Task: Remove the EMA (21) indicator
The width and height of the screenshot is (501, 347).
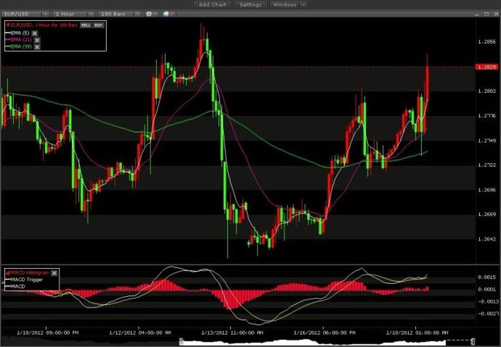Action: [x=37, y=40]
